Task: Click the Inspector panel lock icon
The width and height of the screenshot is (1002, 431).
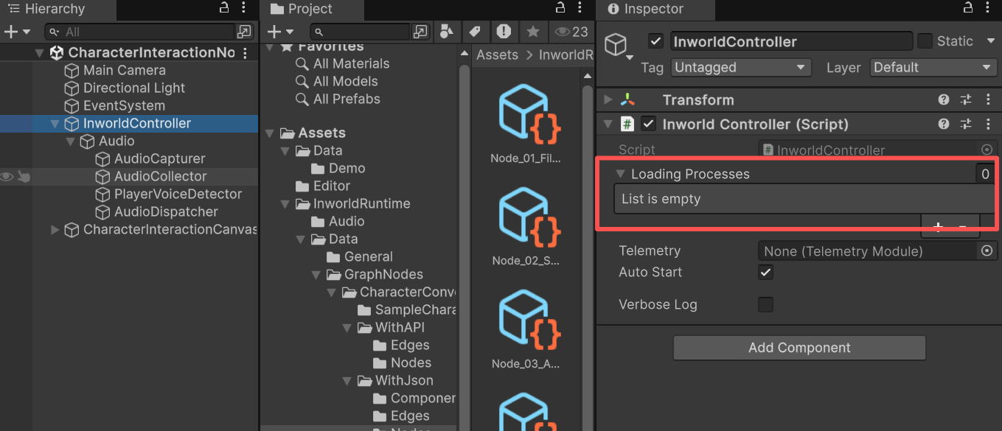Action: (968, 9)
